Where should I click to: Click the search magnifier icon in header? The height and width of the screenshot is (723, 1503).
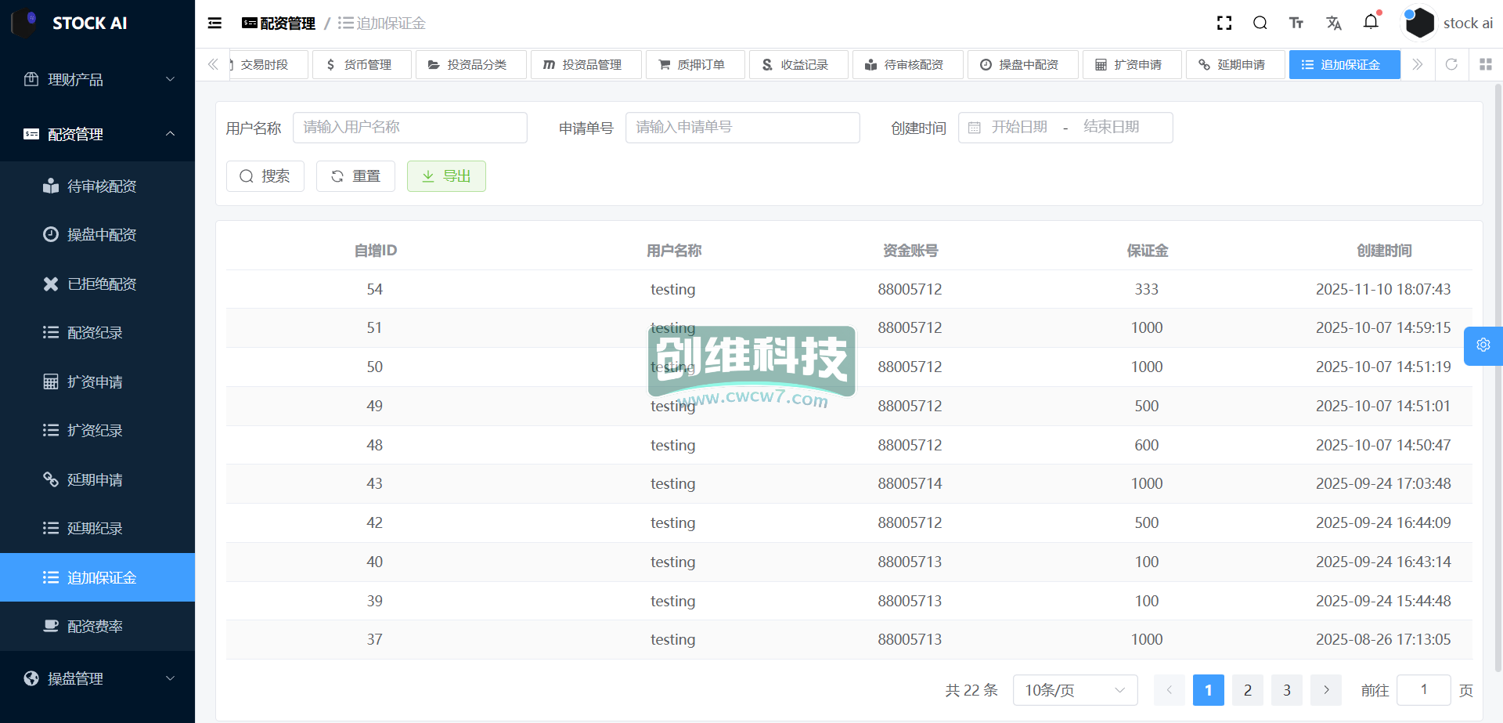tap(1260, 23)
